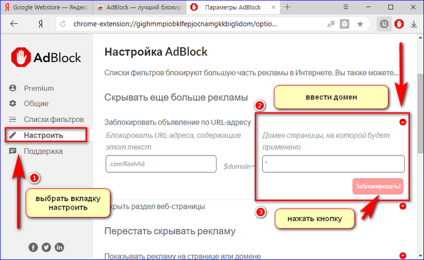Open the Поддержка section

coord(44,151)
